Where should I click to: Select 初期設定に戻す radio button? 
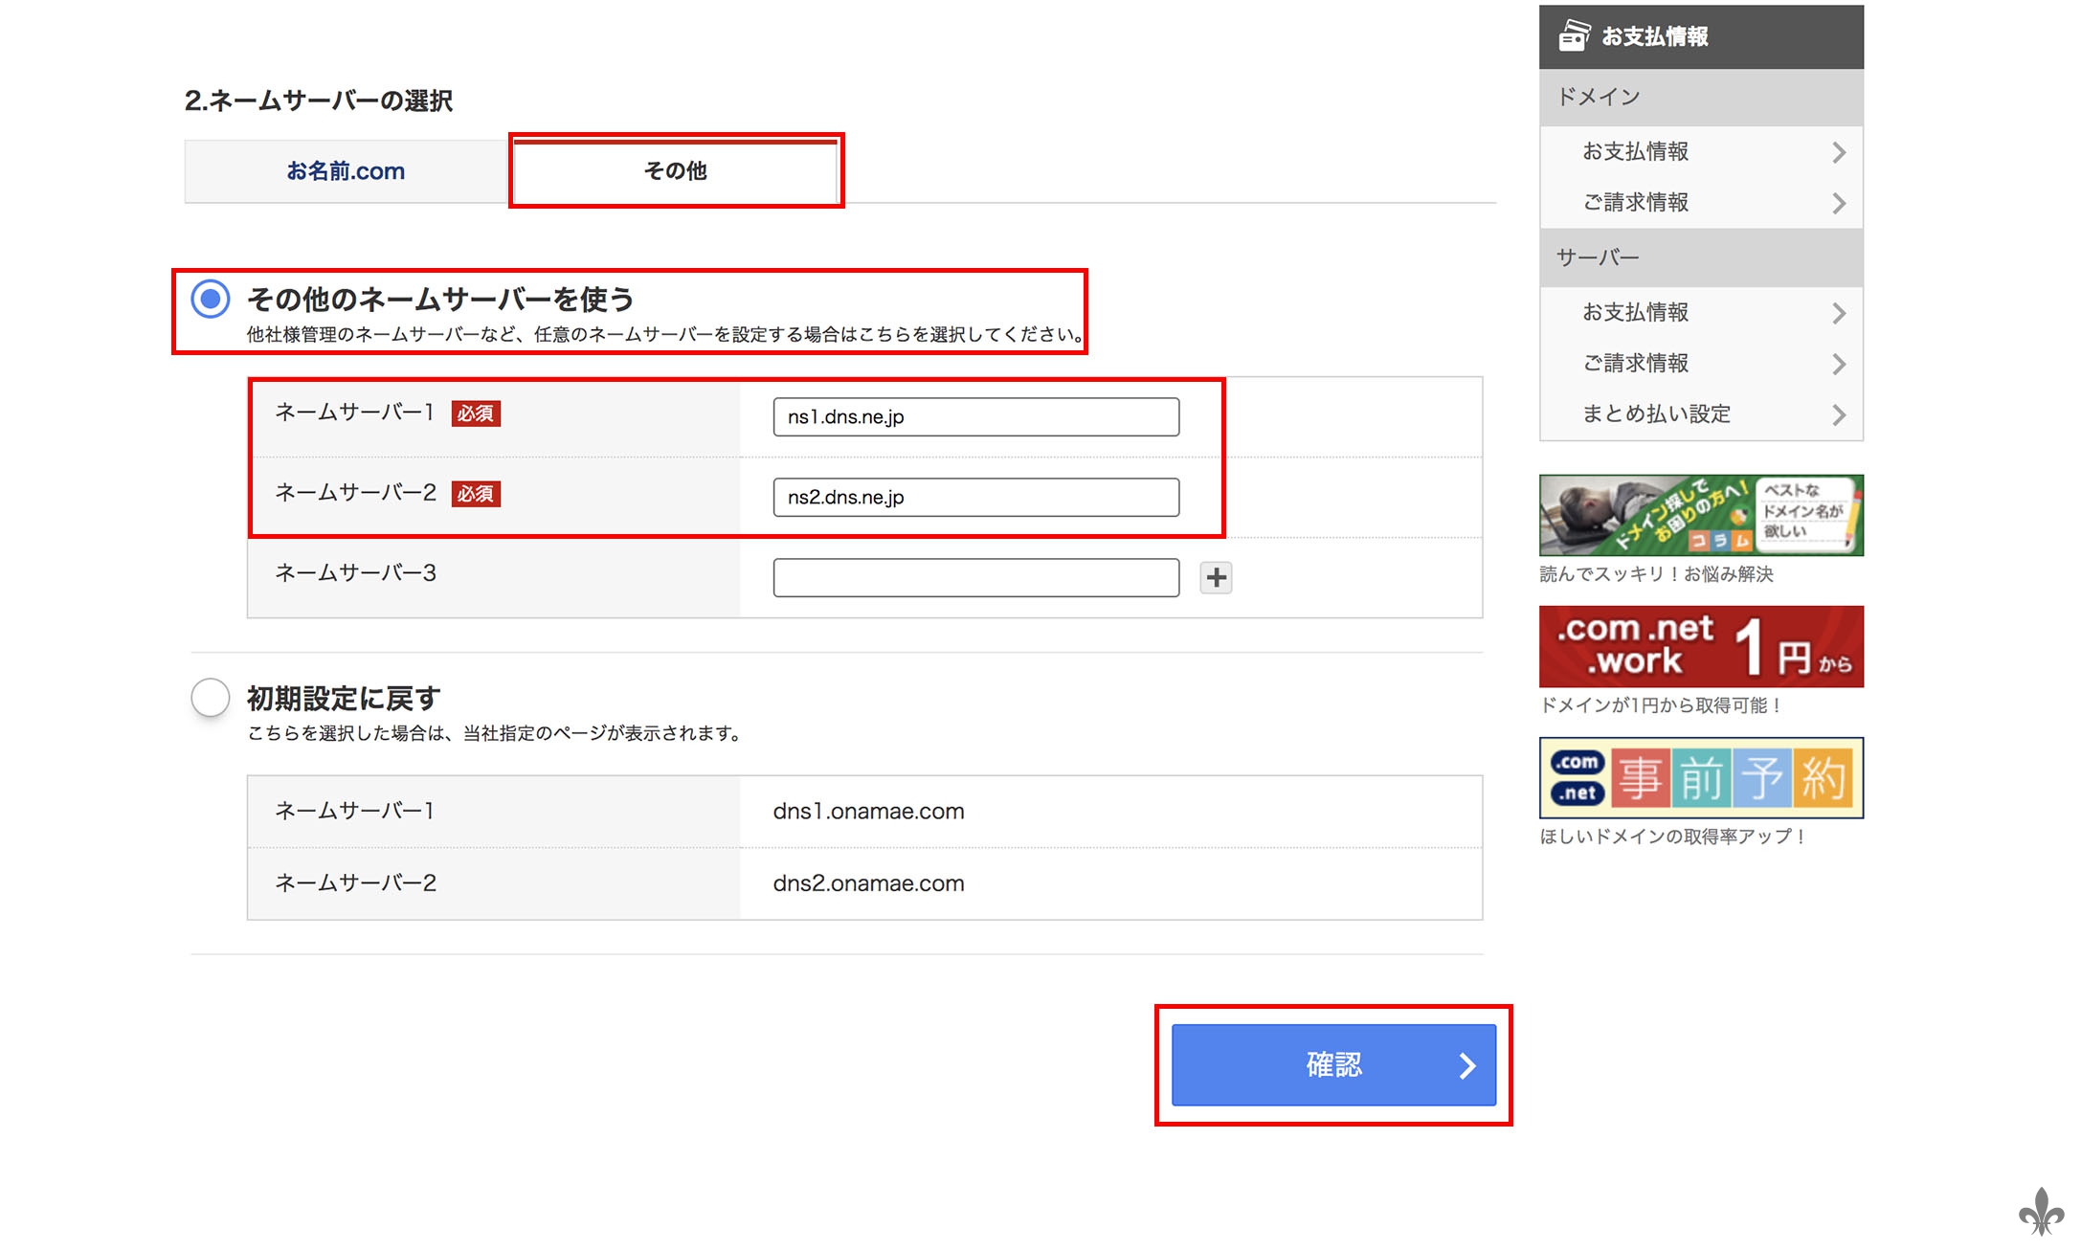point(211,697)
